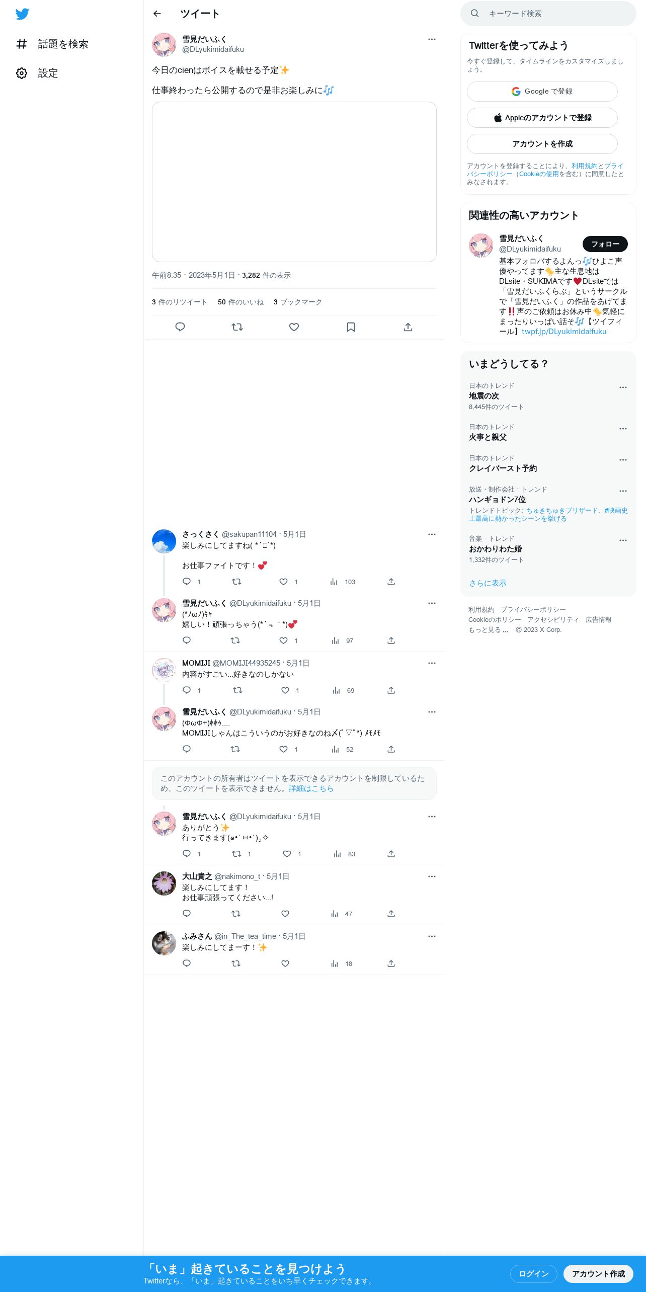This screenshot has width=646, height=1292.
Task: Open 設定 in the left sidebar
Action: click(x=37, y=73)
